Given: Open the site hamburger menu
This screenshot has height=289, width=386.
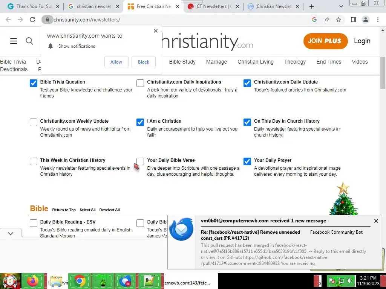Looking at the screenshot, I should pos(14,41).
